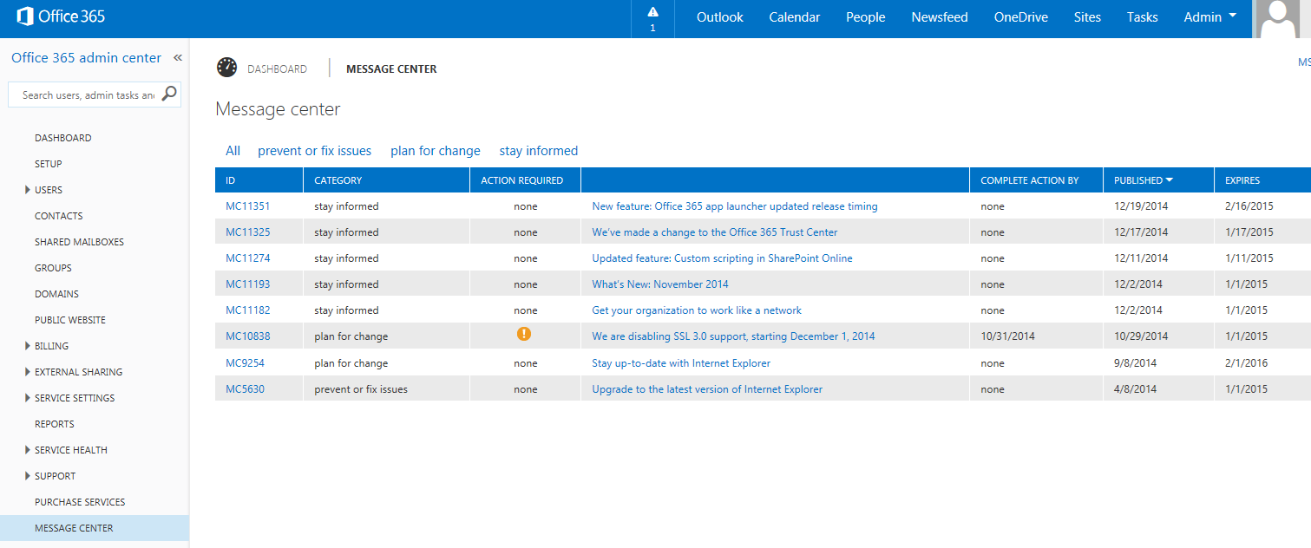Screen dimensions: 1311x548
Task: Filter messages by stay informed
Action: pos(539,151)
